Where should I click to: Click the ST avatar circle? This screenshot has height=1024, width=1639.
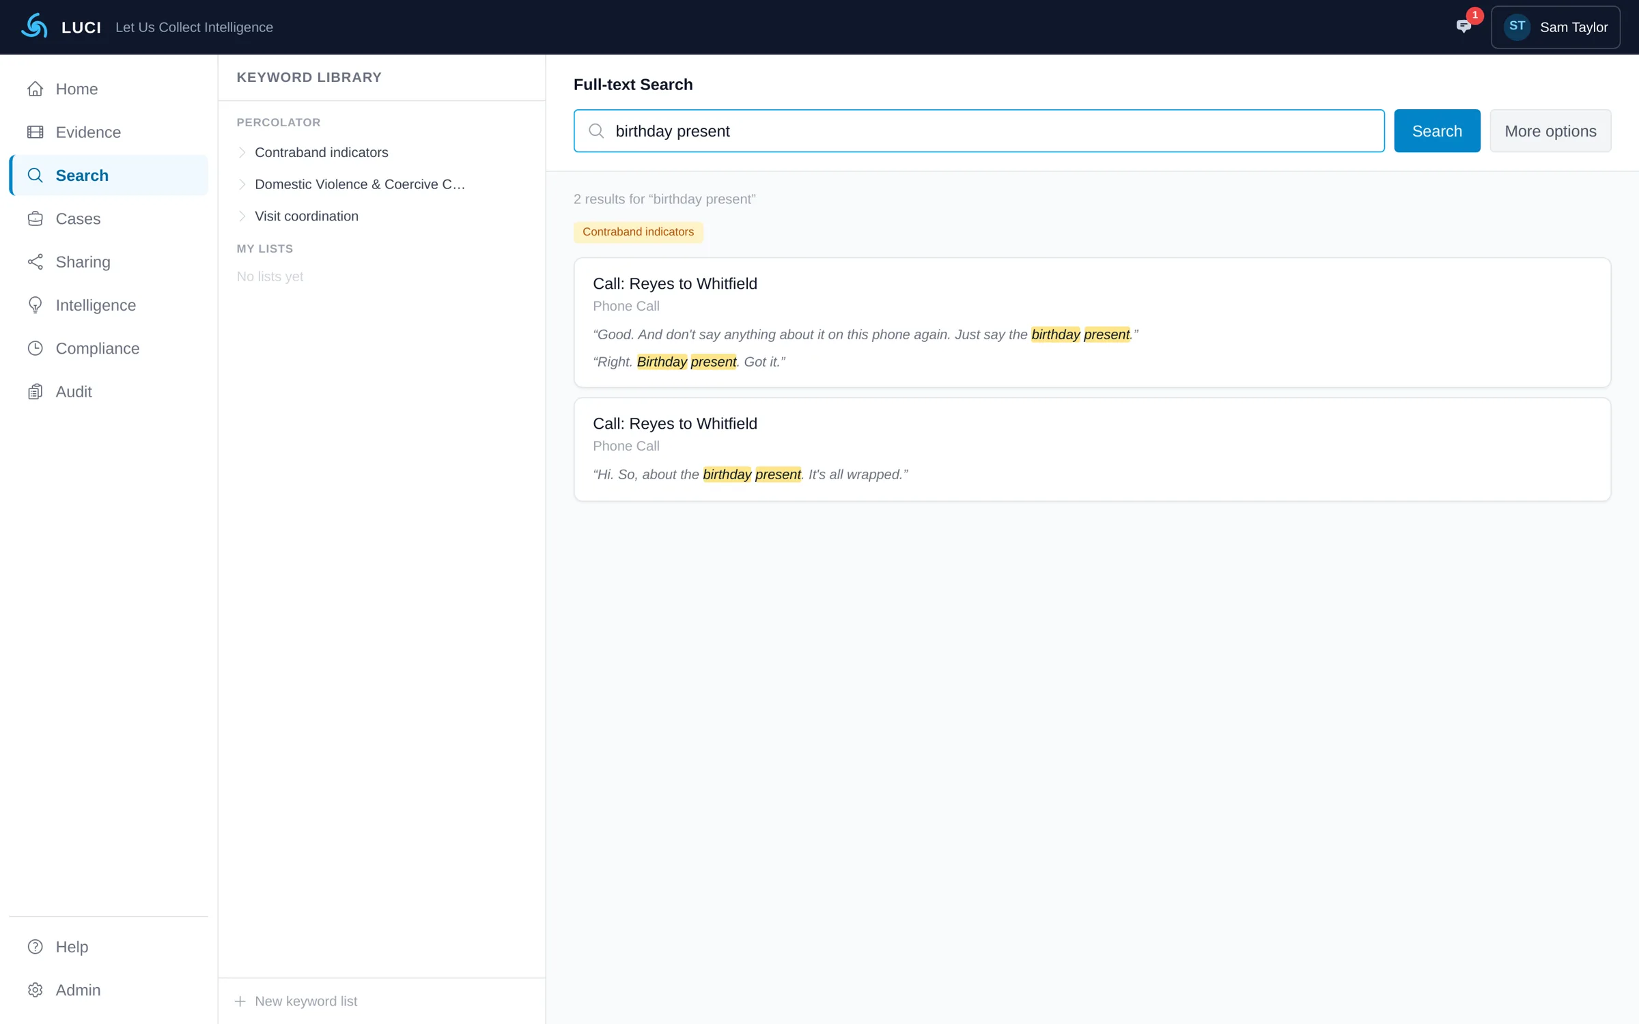1517,27
